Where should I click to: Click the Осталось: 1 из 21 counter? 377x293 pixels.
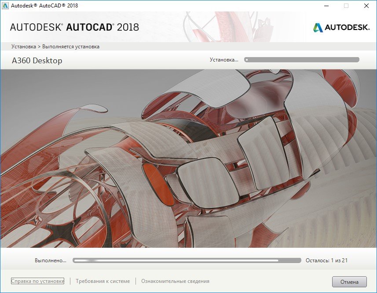[326, 260]
